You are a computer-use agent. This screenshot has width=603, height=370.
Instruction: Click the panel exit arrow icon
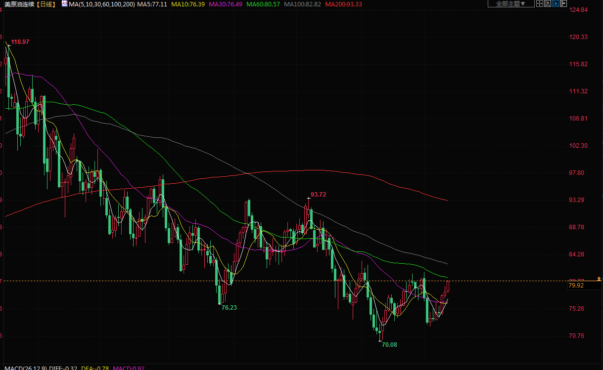coord(563,4)
